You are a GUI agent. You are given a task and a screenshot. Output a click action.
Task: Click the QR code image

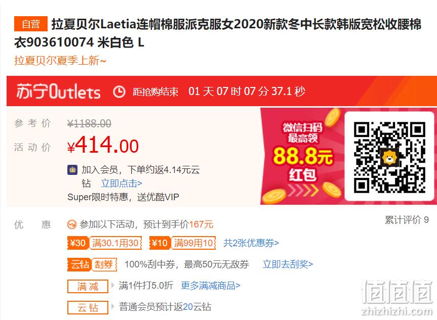tap(389, 157)
